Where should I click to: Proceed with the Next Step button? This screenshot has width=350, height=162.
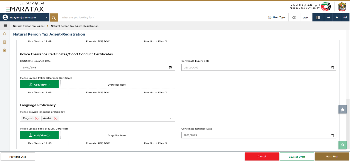point(332,157)
